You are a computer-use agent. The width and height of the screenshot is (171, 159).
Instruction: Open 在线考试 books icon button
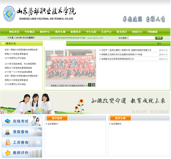pyautogui.click(x=22, y=121)
